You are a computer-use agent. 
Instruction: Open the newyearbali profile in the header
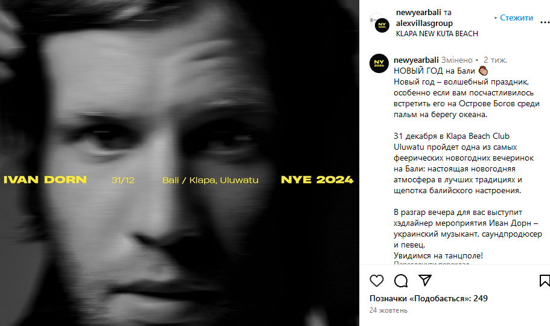(x=418, y=12)
